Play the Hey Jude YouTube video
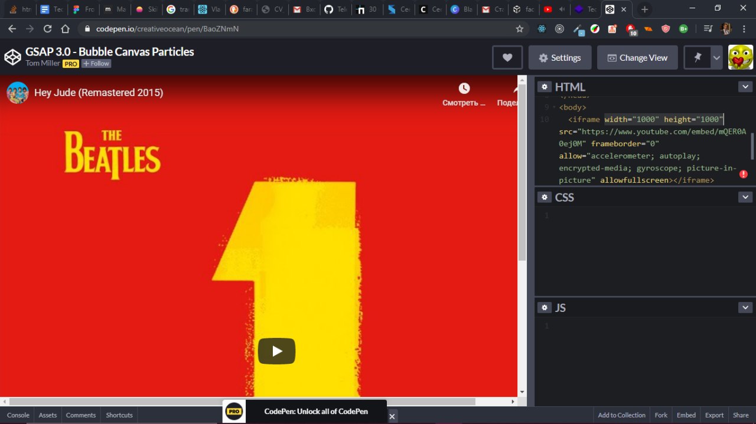This screenshot has width=756, height=424. (276, 351)
